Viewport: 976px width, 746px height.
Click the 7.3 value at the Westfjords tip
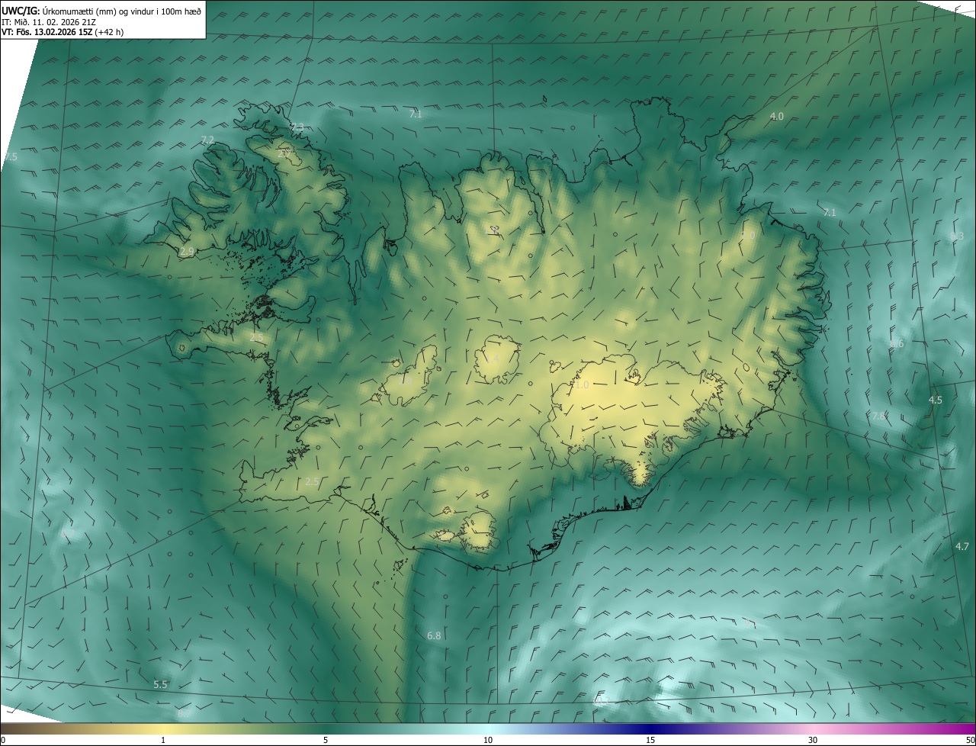click(297, 127)
